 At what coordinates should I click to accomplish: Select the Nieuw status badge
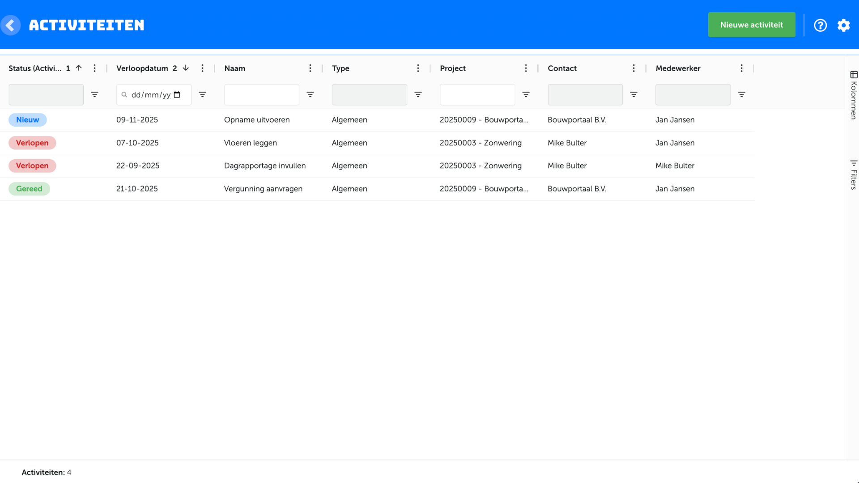click(28, 119)
